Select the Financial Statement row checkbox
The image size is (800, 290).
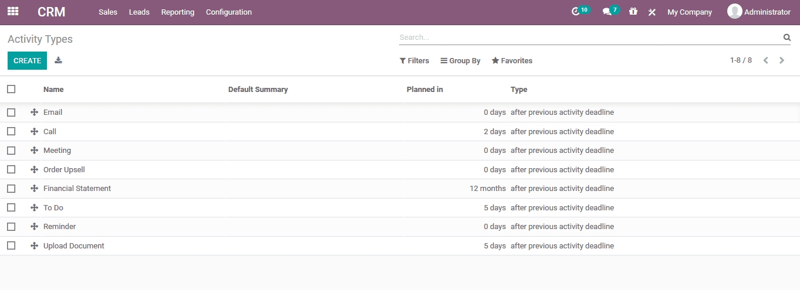tap(11, 189)
